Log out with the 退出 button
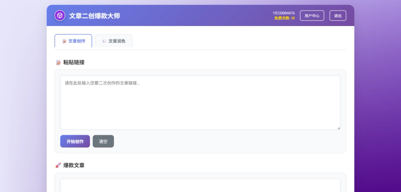 [x=338, y=16]
